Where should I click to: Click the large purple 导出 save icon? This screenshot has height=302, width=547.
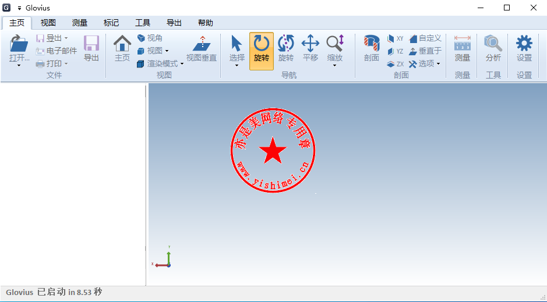click(91, 43)
